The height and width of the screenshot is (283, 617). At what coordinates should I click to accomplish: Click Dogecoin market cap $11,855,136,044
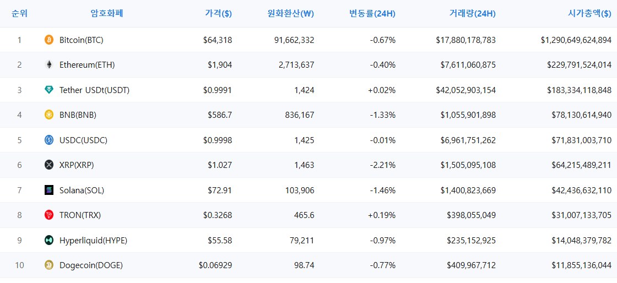pyautogui.click(x=582, y=265)
